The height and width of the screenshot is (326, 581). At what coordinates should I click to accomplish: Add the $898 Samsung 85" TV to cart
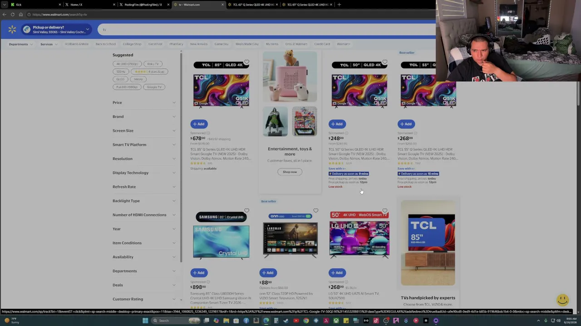pyautogui.click(x=199, y=273)
